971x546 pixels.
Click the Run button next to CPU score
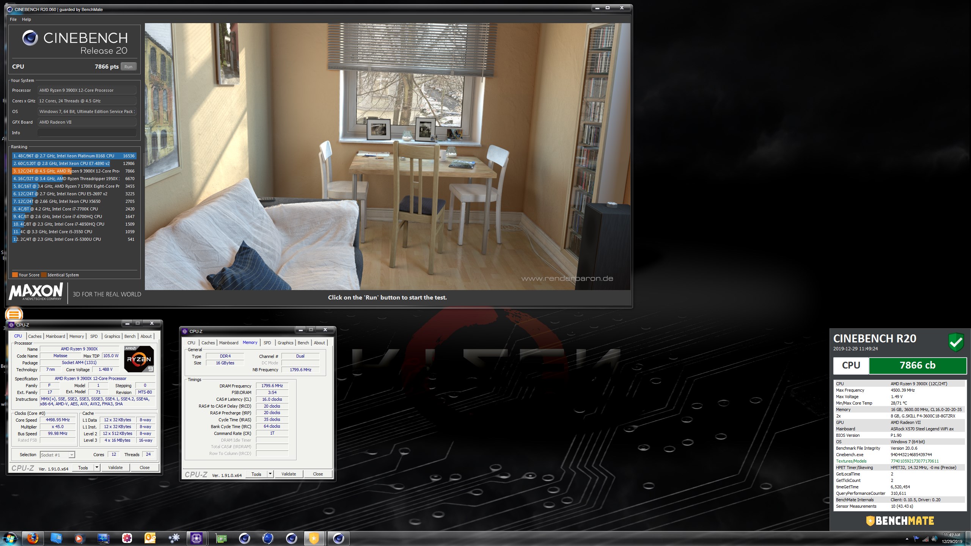pyautogui.click(x=129, y=67)
